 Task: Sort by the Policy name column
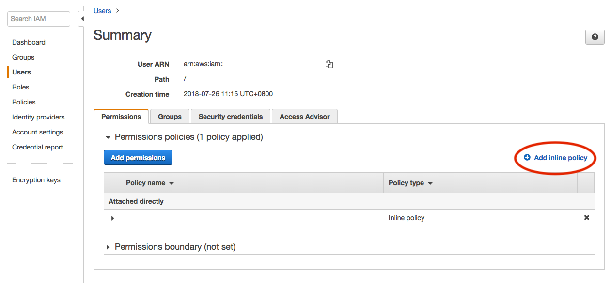pyautogui.click(x=150, y=183)
